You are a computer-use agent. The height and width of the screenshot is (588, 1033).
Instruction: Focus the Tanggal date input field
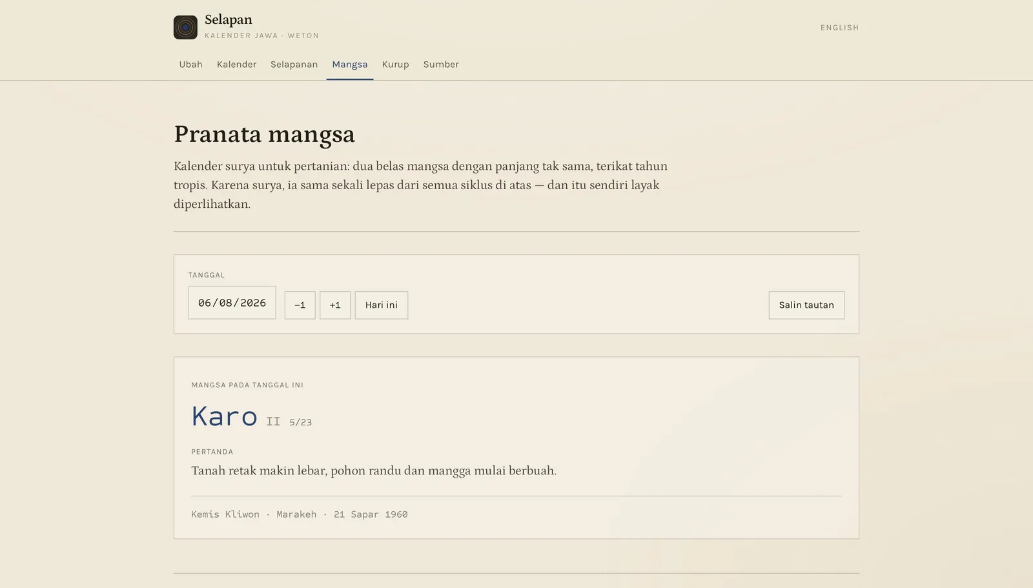[232, 303]
